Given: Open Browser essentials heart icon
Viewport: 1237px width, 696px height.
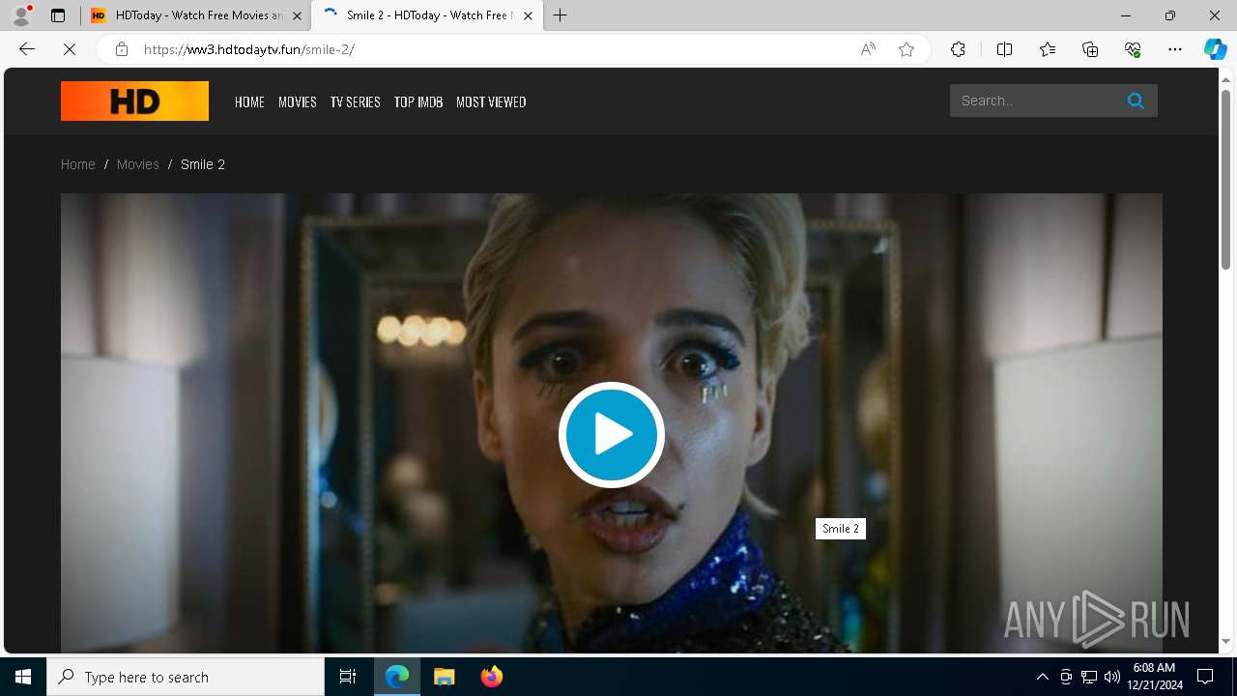Looking at the screenshot, I should tap(1133, 49).
